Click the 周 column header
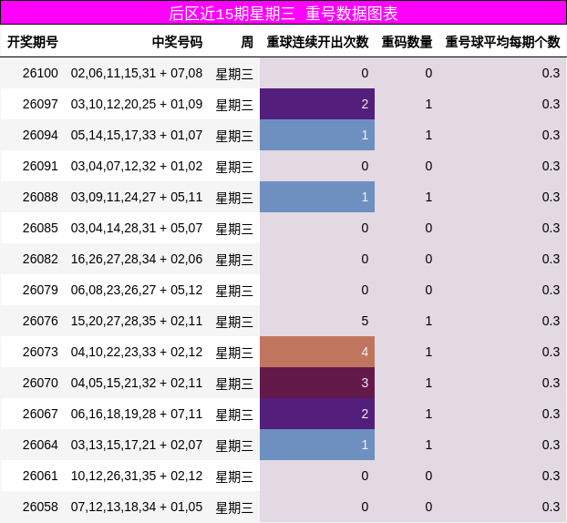 point(247,42)
